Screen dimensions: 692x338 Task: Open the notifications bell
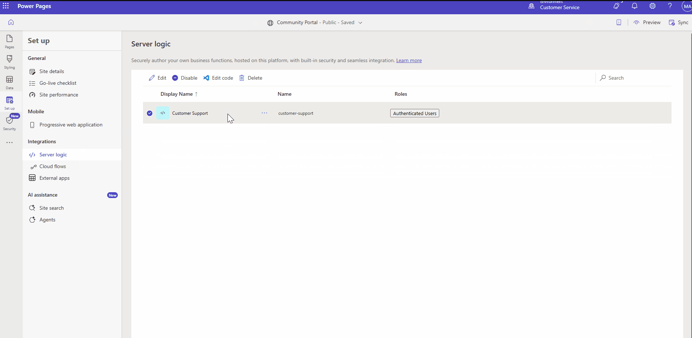(635, 6)
